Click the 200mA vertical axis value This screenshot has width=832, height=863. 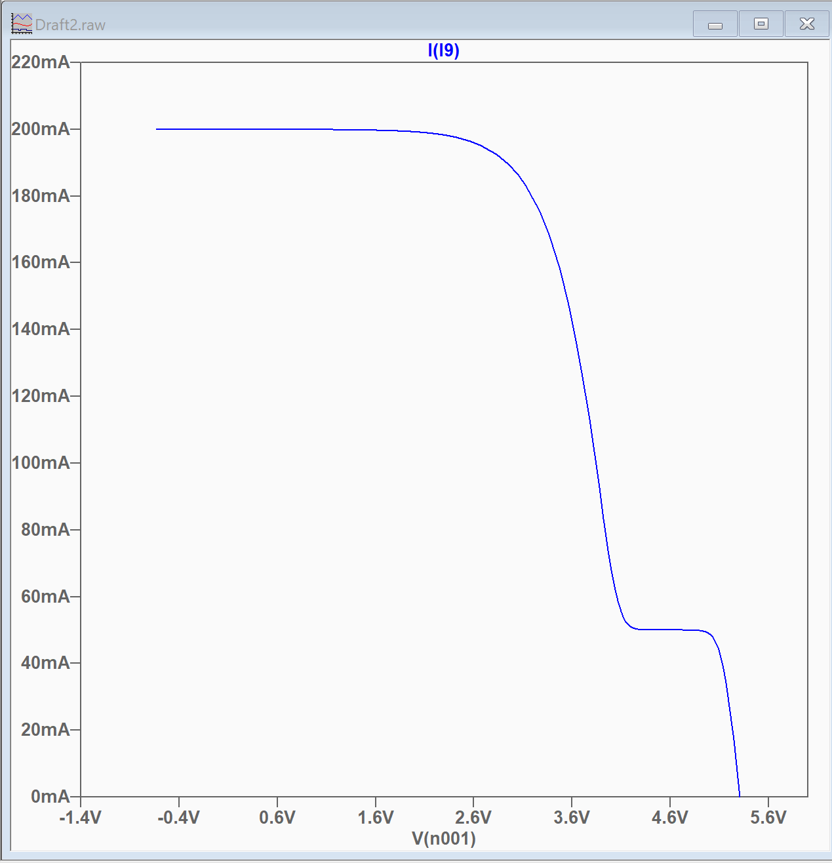(41, 129)
